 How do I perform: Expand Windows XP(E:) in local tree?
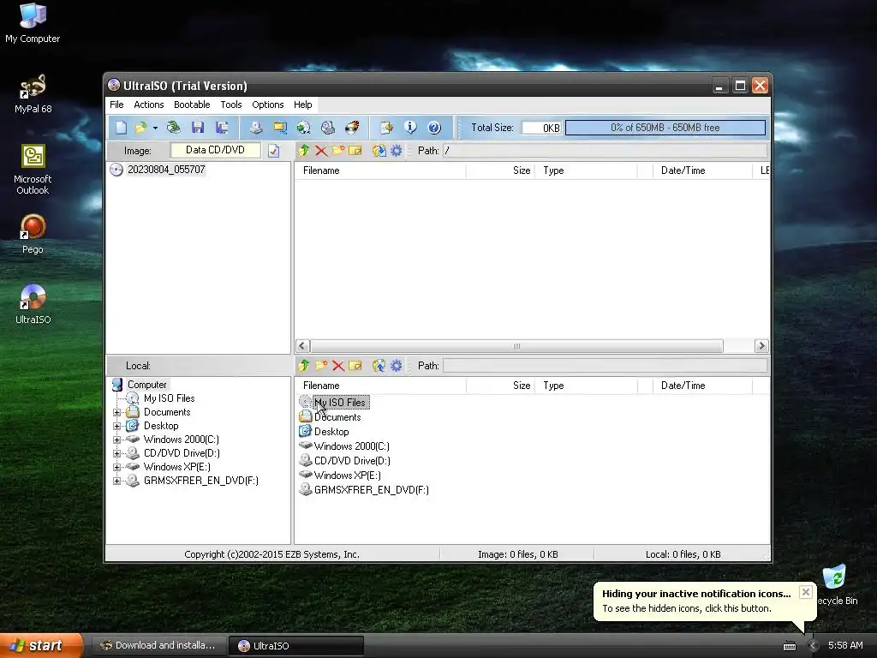point(116,467)
